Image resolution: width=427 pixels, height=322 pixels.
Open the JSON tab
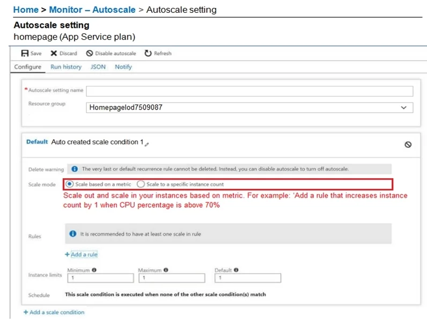98,67
